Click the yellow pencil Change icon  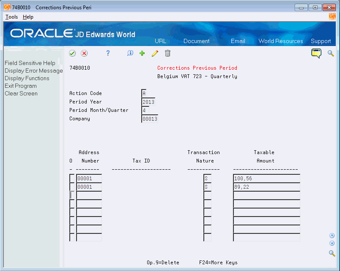point(155,53)
